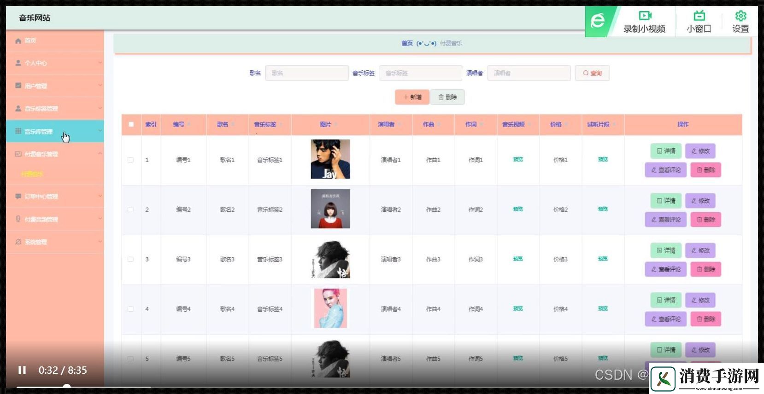Open 音乐视频 预览 link for 编号1 row
This screenshot has height=394, width=764.
point(518,159)
